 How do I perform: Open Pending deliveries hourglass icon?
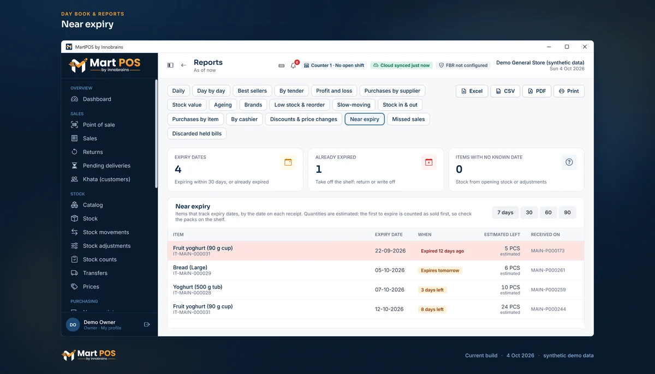tap(75, 166)
